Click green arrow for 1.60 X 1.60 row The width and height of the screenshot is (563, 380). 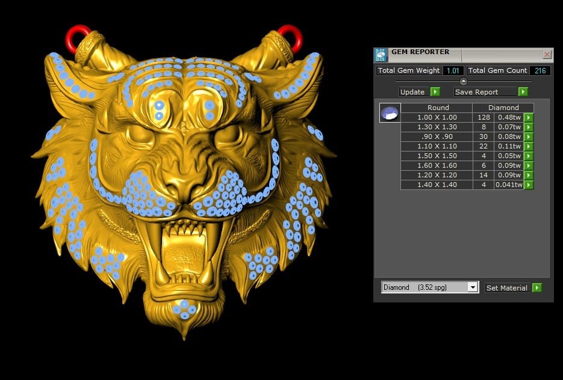pos(529,166)
